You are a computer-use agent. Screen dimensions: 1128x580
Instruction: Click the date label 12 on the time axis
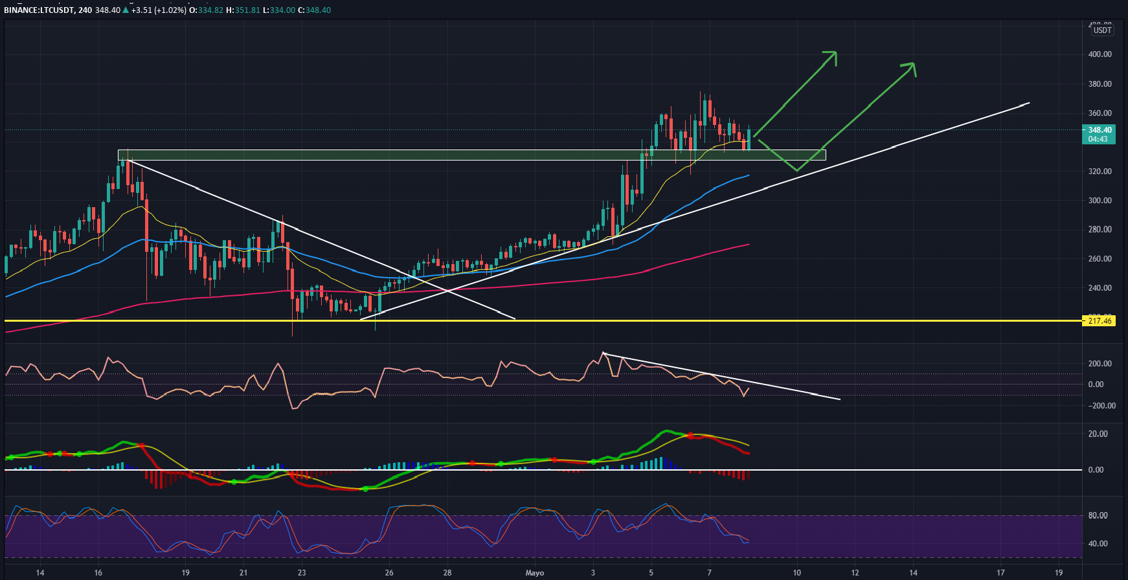click(x=855, y=573)
